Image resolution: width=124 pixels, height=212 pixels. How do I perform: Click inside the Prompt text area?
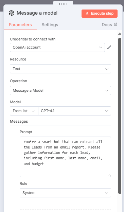(x=66, y=157)
